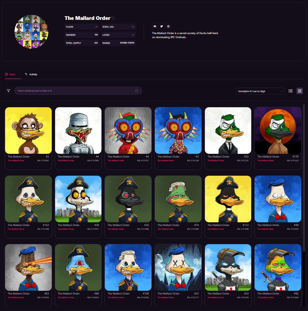This screenshot has height=311, width=308.
Task: Click the collection description text
Action: (x=185, y=35)
